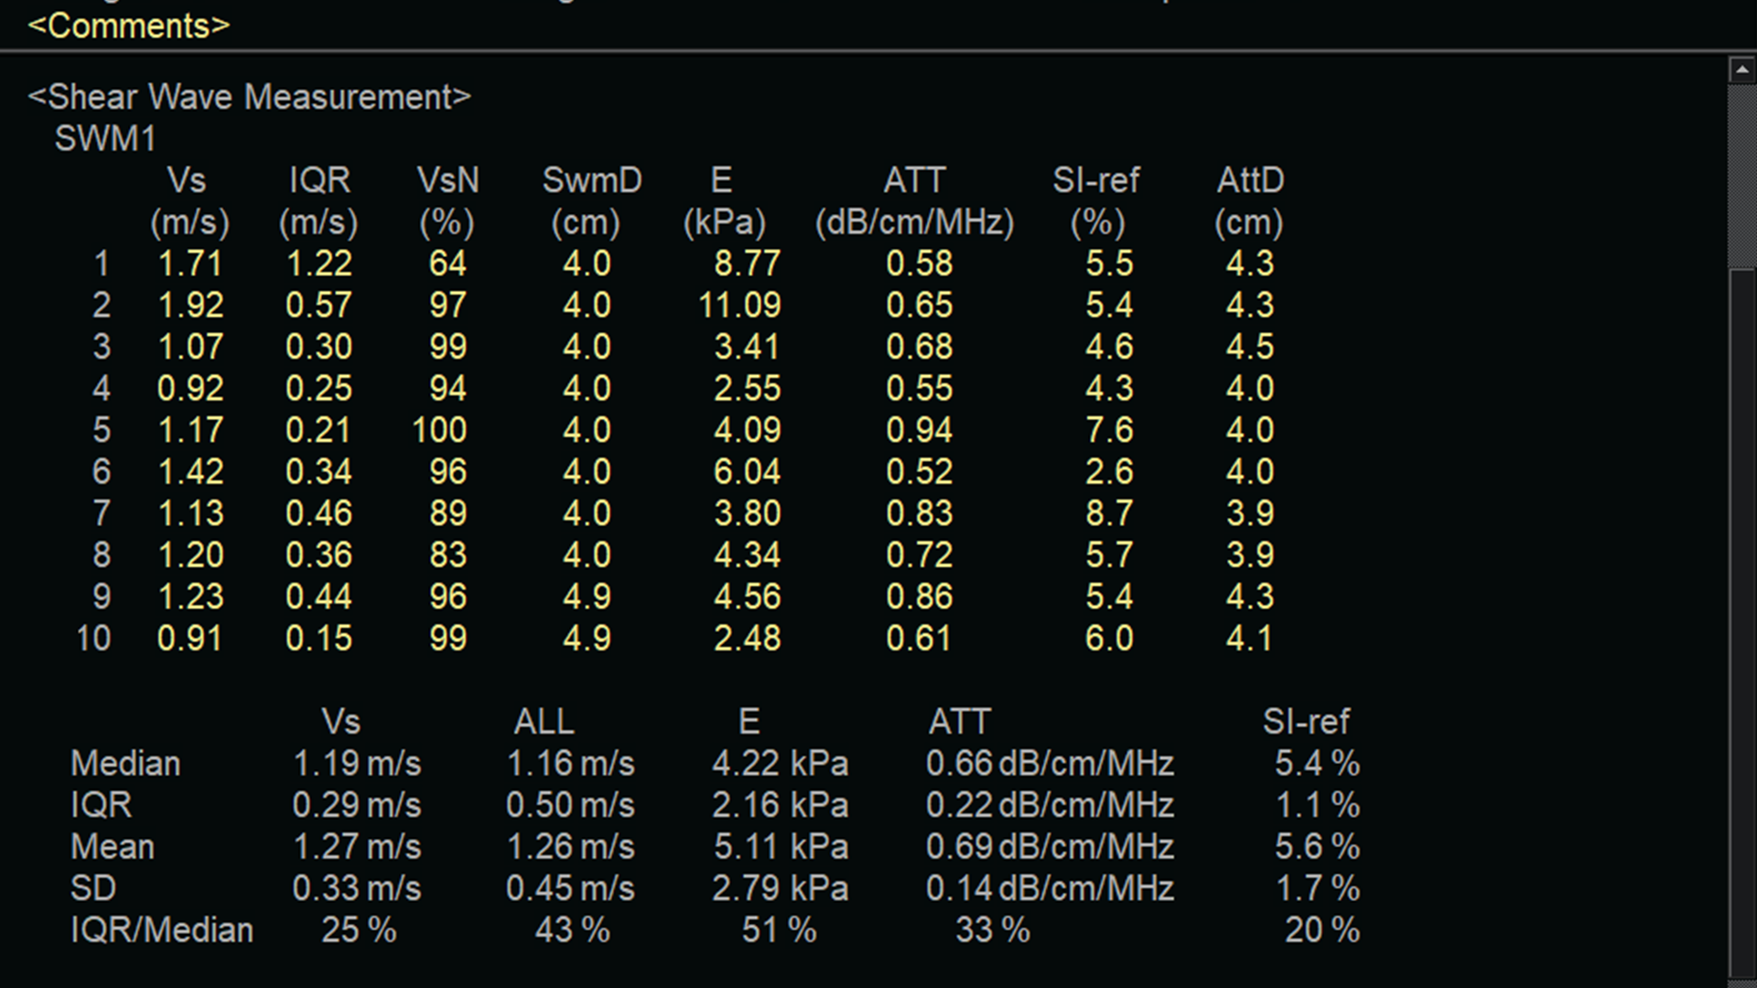This screenshot has width=1757, height=988.
Task: Click the Shear Wave Measurement heading
Action: click(249, 97)
